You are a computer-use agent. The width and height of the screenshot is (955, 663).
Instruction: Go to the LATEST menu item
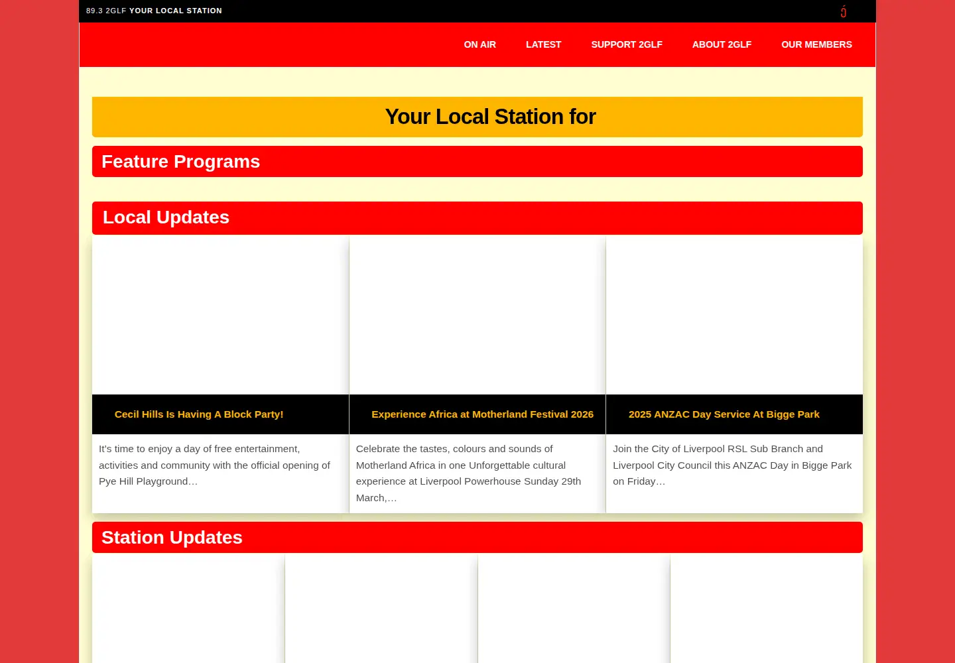(x=543, y=44)
